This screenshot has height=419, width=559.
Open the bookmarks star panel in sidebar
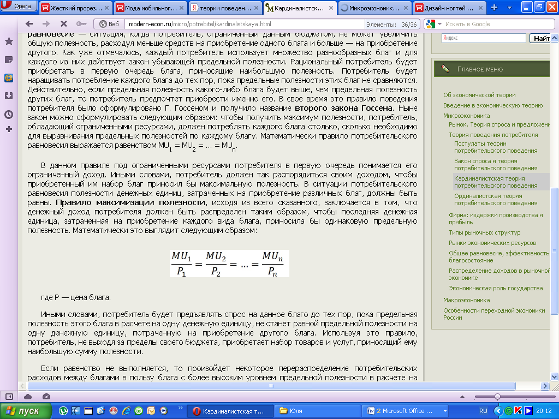click(x=9, y=41)
